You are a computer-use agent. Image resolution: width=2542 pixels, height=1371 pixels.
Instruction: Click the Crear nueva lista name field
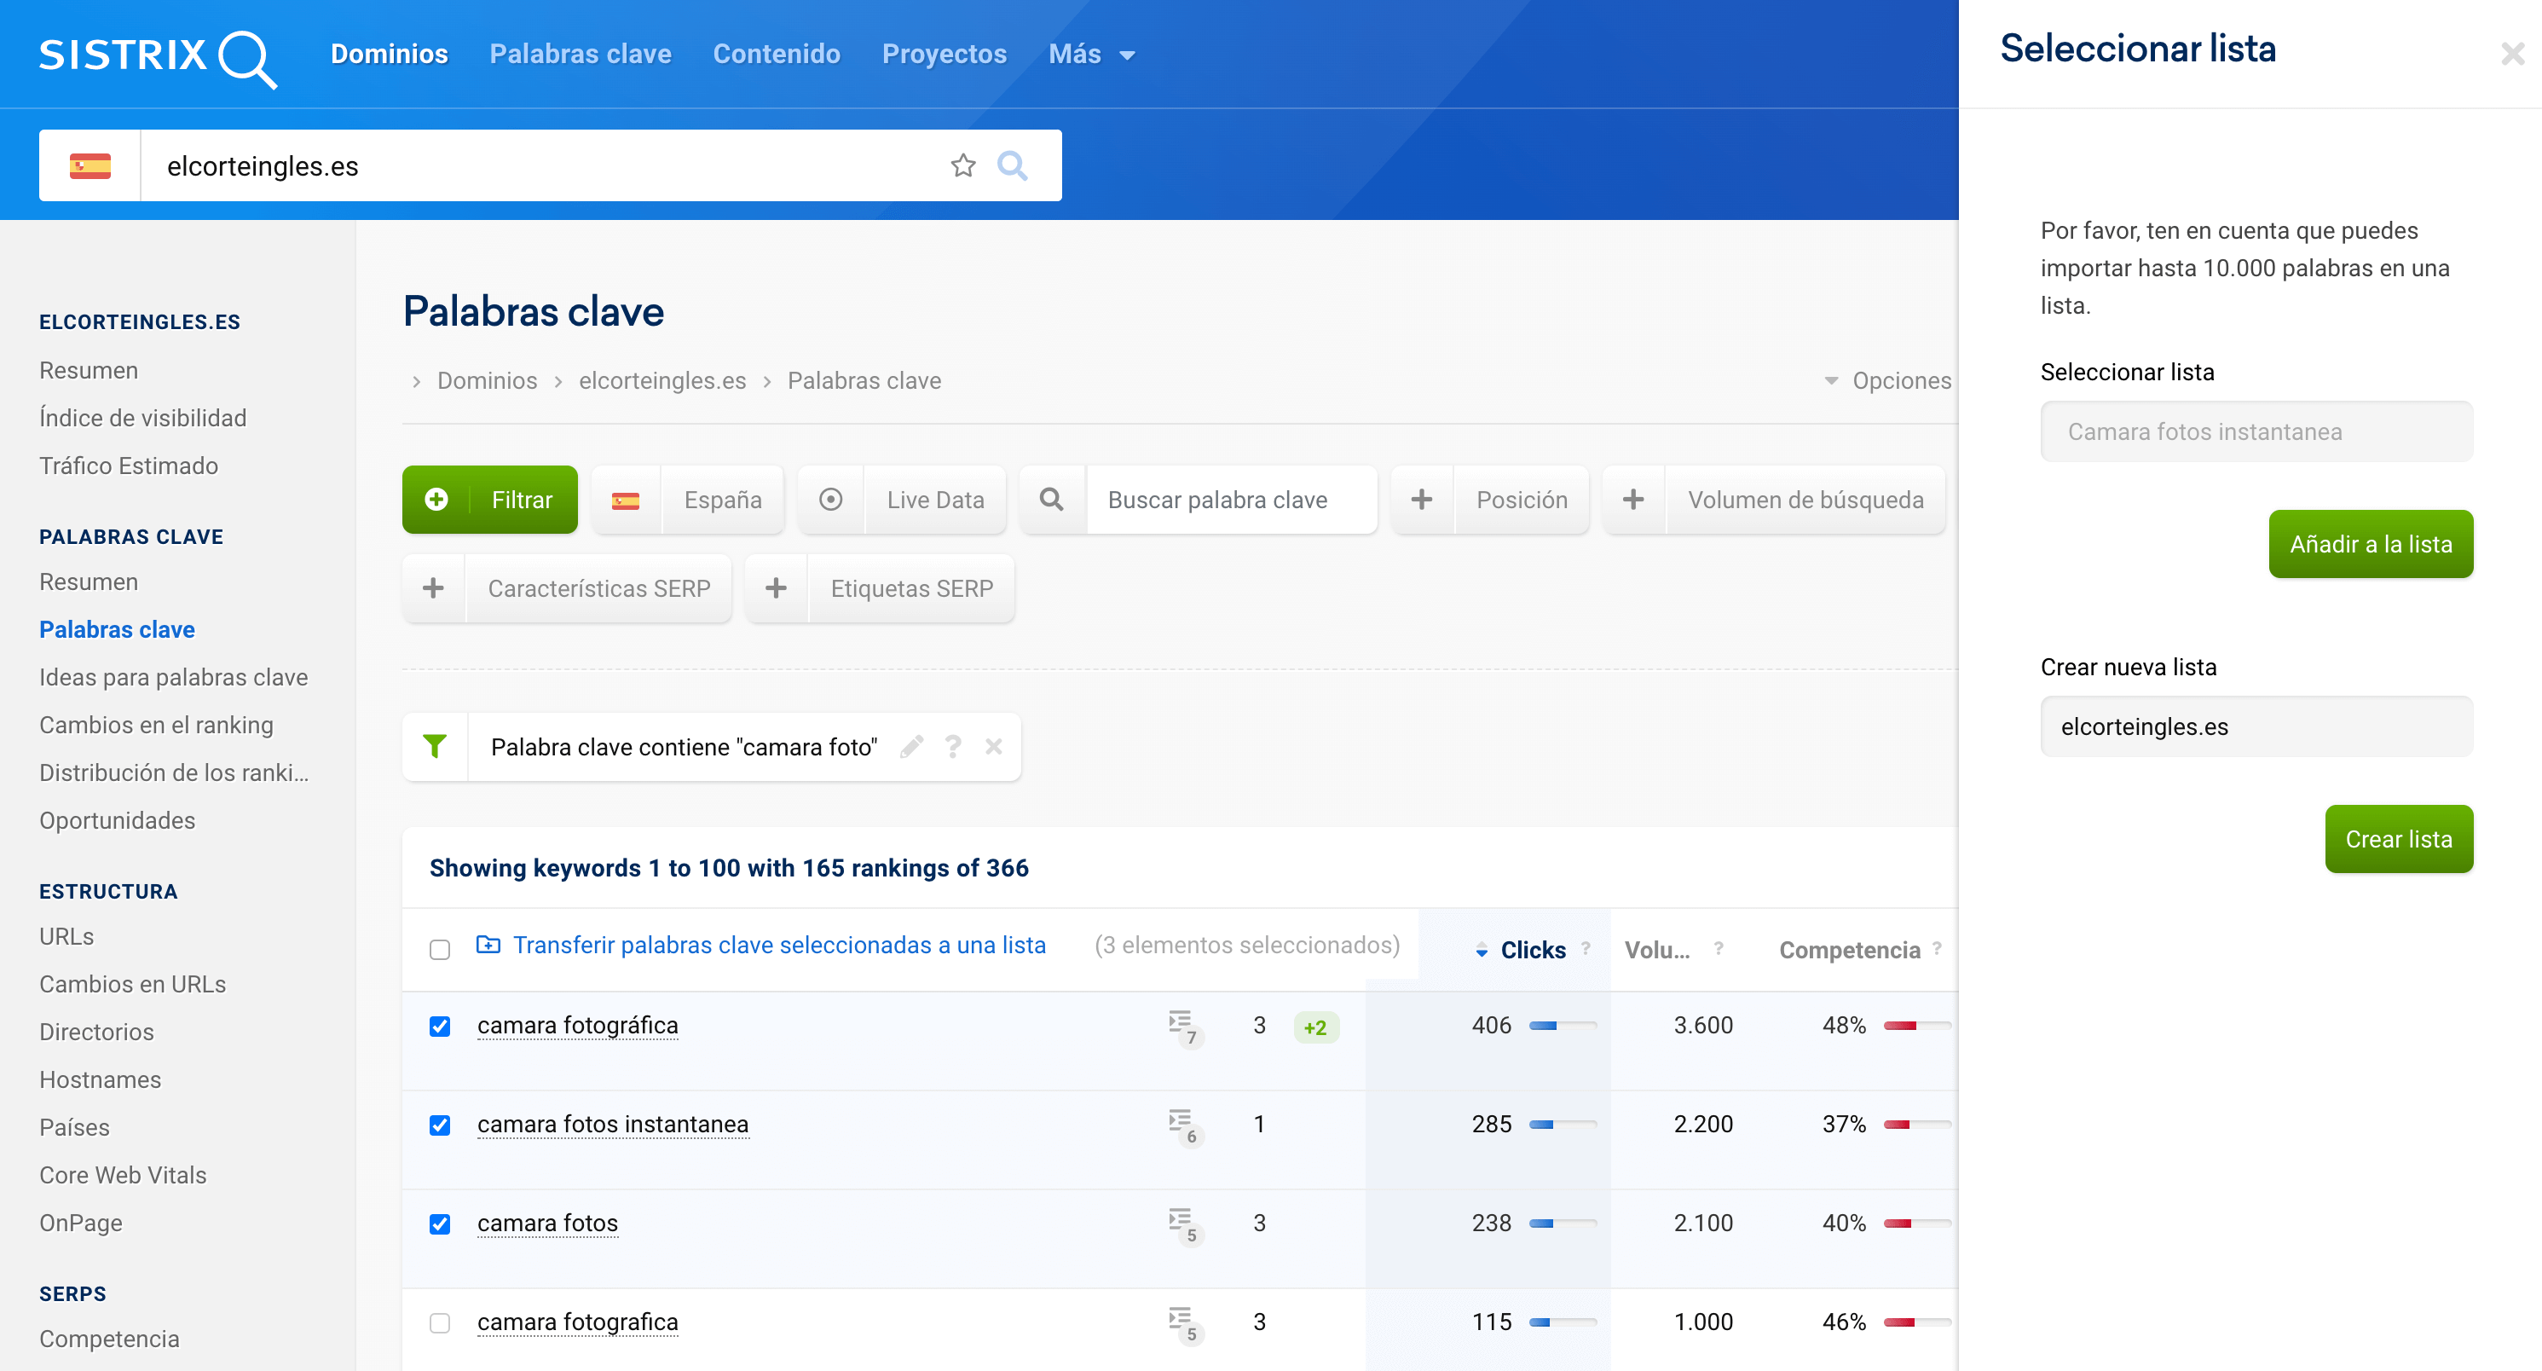(x=2255, y=726)
